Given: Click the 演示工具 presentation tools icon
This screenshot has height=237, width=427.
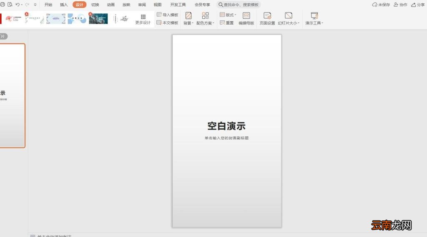Looking at the screenshot, I should pos(314,15).
